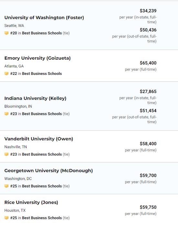Image resolution: width=178 pixels, height=225 pixels.
Task: Click the ranking badge icon beside #20
Action: 6,33
